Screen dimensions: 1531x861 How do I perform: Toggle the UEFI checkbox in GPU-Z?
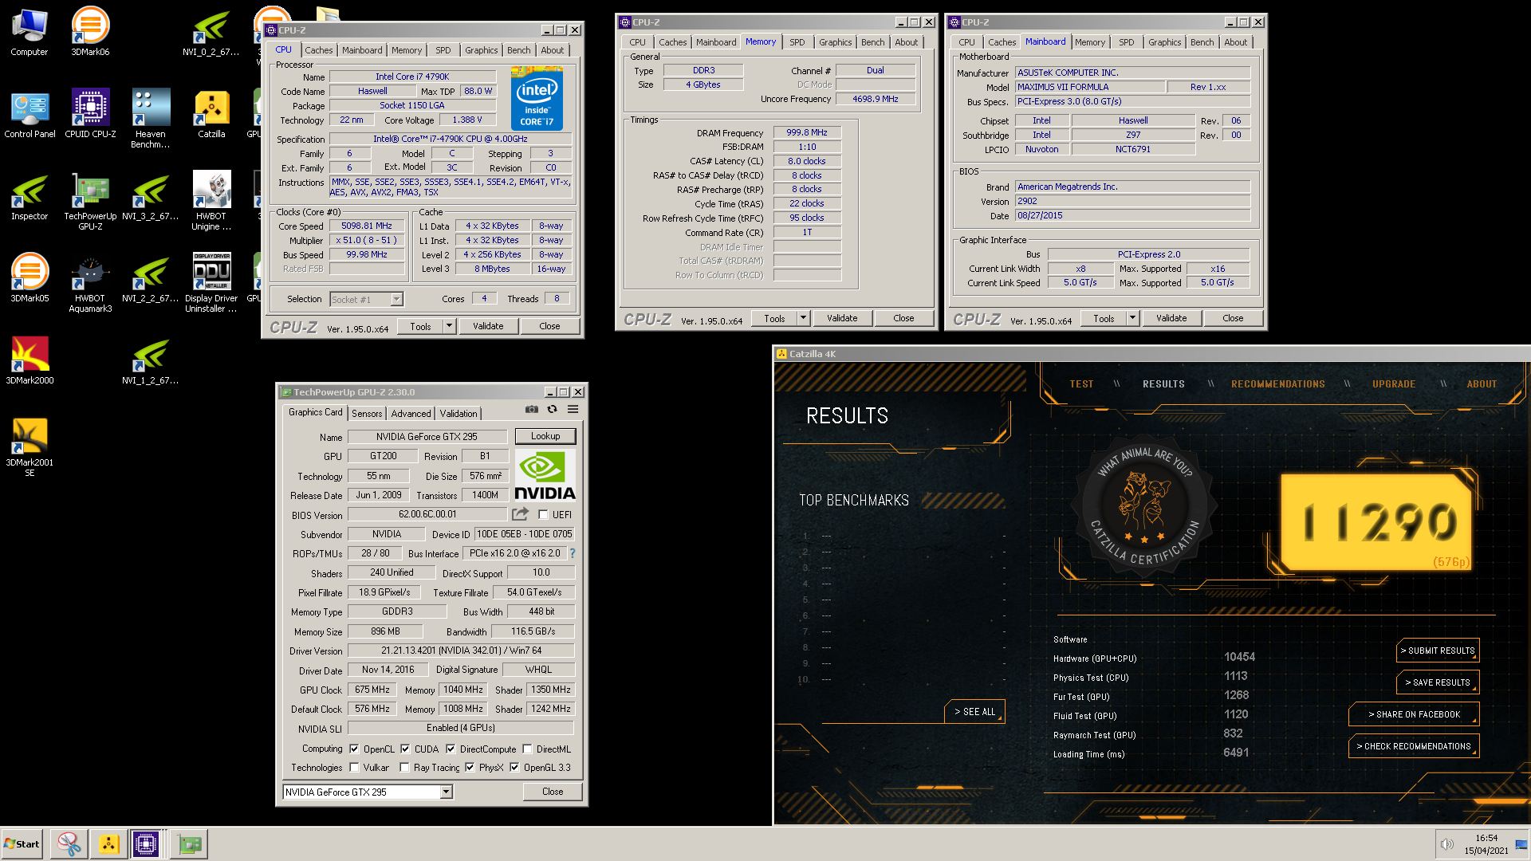[x=543, y=515]
